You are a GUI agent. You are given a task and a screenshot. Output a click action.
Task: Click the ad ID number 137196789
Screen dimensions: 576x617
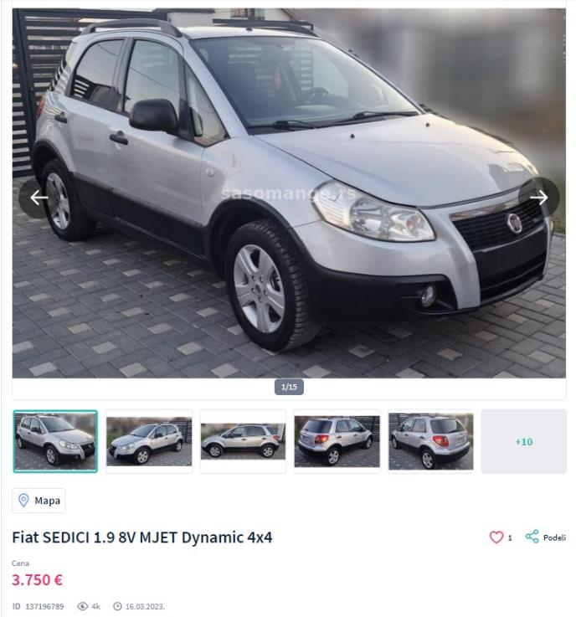[44, 606]
